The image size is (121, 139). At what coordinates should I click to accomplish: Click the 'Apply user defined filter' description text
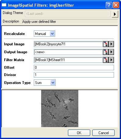point(39,22)
